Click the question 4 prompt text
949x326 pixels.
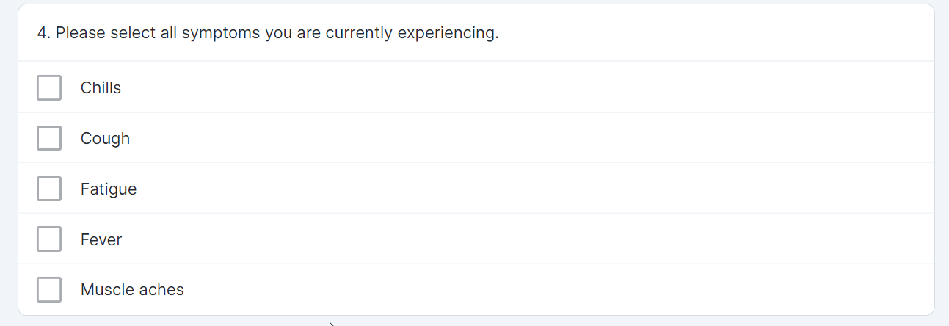268,34
